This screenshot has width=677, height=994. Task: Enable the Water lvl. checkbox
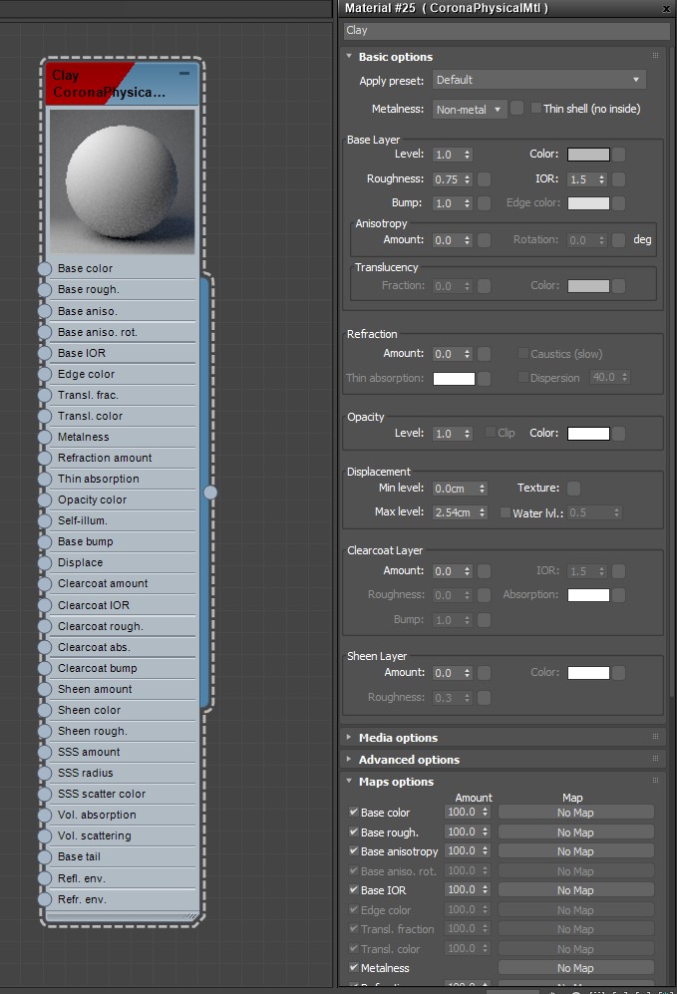tap(506, 512)
